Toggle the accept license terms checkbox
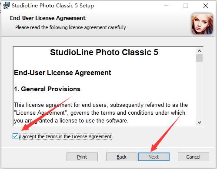 (15, 136)
